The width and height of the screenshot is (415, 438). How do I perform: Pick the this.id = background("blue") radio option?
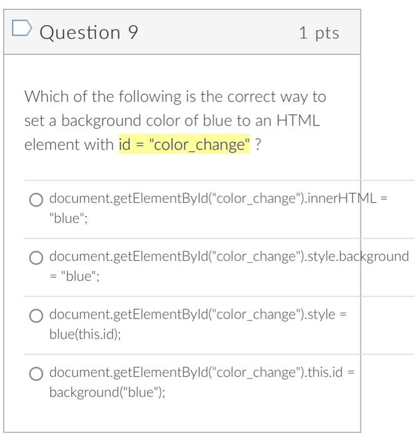click(x=36, y=374)
